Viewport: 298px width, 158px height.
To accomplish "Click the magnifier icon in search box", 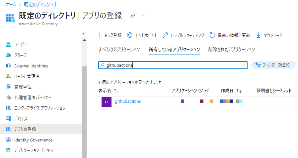I will pos(102,65).
